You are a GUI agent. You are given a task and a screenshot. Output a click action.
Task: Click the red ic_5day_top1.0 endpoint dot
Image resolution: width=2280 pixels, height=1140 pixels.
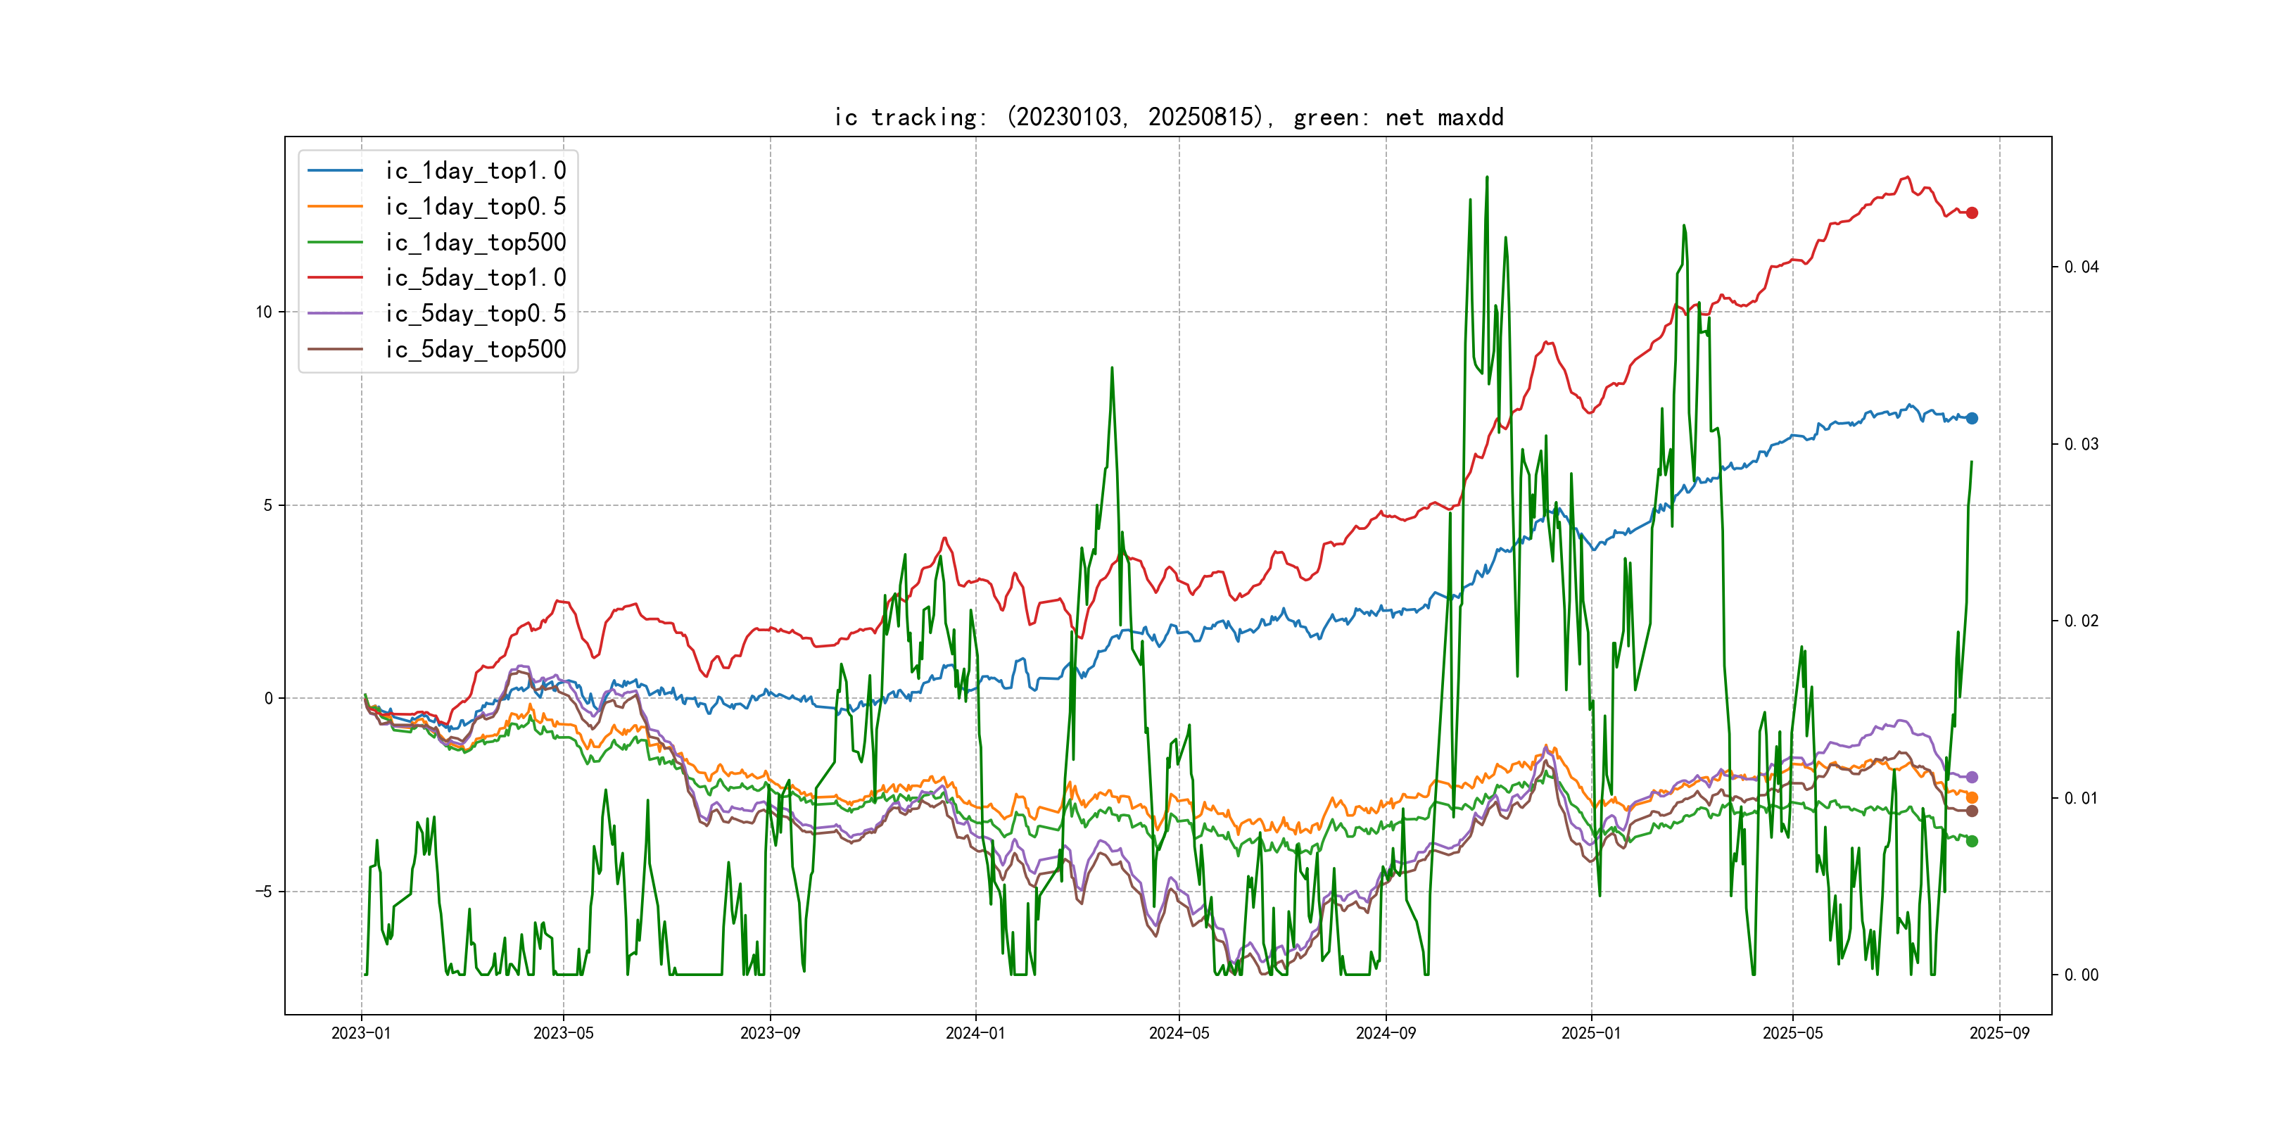pos(1972,213)
